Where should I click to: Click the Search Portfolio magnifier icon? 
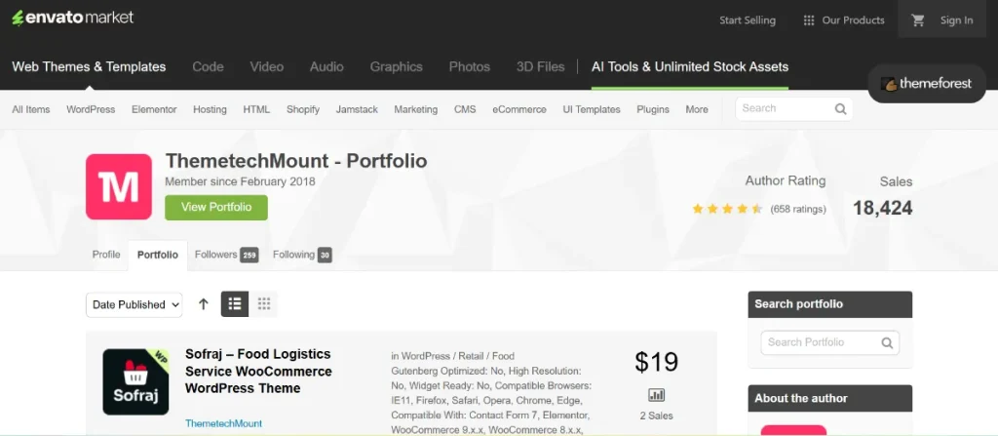(x=887, y=343)
